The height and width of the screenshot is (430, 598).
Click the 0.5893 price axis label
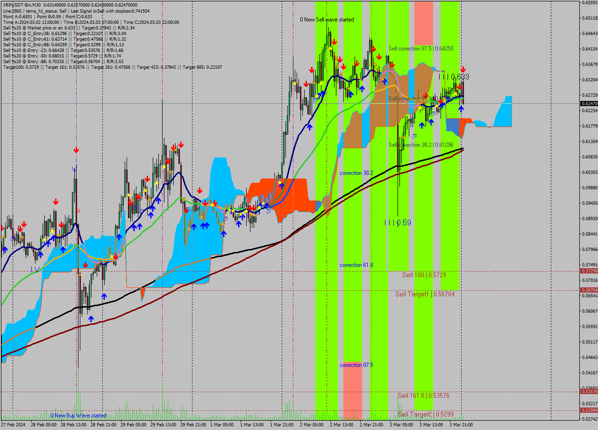590,219
